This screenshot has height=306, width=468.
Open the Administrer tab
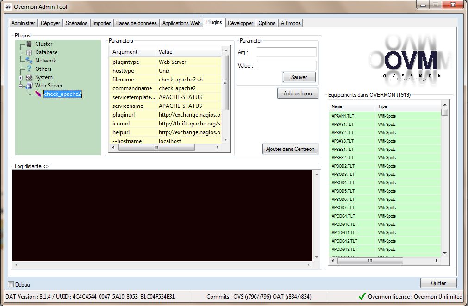(x=23, y=23)
